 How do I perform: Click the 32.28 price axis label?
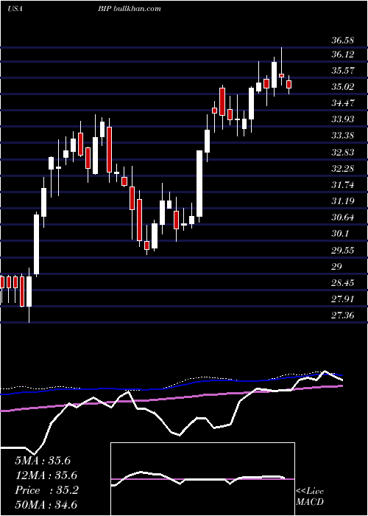tap(343, 169)
